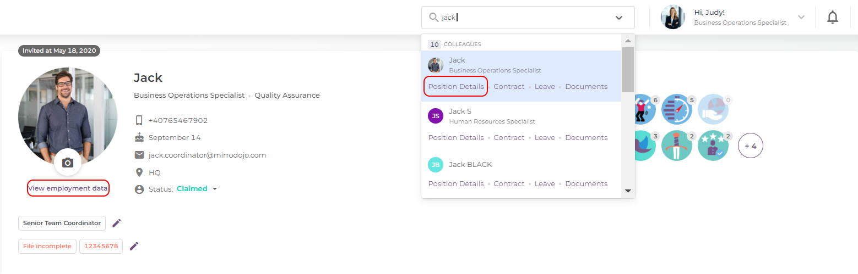Open the bird badge with count 3
Screen dimensions: 858x274
pos(642,146)
